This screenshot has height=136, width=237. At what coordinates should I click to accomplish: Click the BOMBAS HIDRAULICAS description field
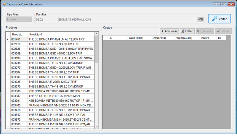[126, 20]
